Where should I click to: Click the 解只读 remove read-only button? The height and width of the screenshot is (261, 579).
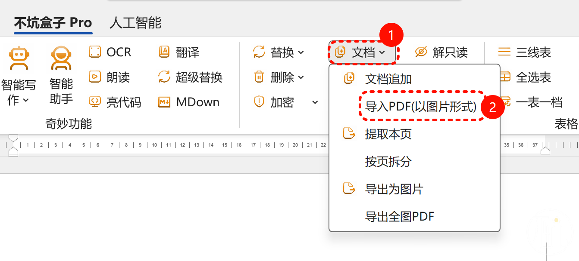[x=441, y=52]
